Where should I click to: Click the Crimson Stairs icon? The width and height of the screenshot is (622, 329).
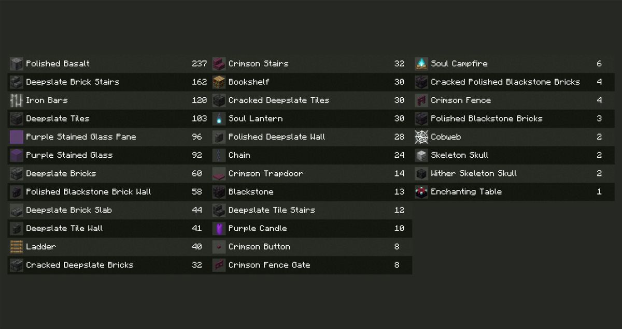[219, 64]
